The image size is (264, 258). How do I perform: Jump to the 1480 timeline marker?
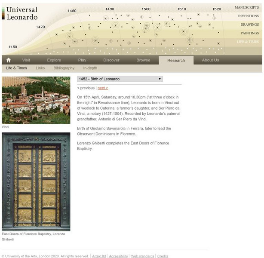point(72,11)
